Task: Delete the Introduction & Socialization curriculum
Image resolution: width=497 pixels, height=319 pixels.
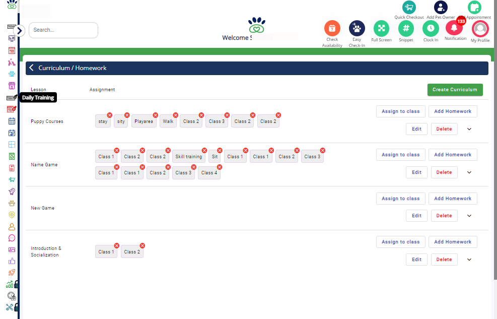Action: click(444, 260)
